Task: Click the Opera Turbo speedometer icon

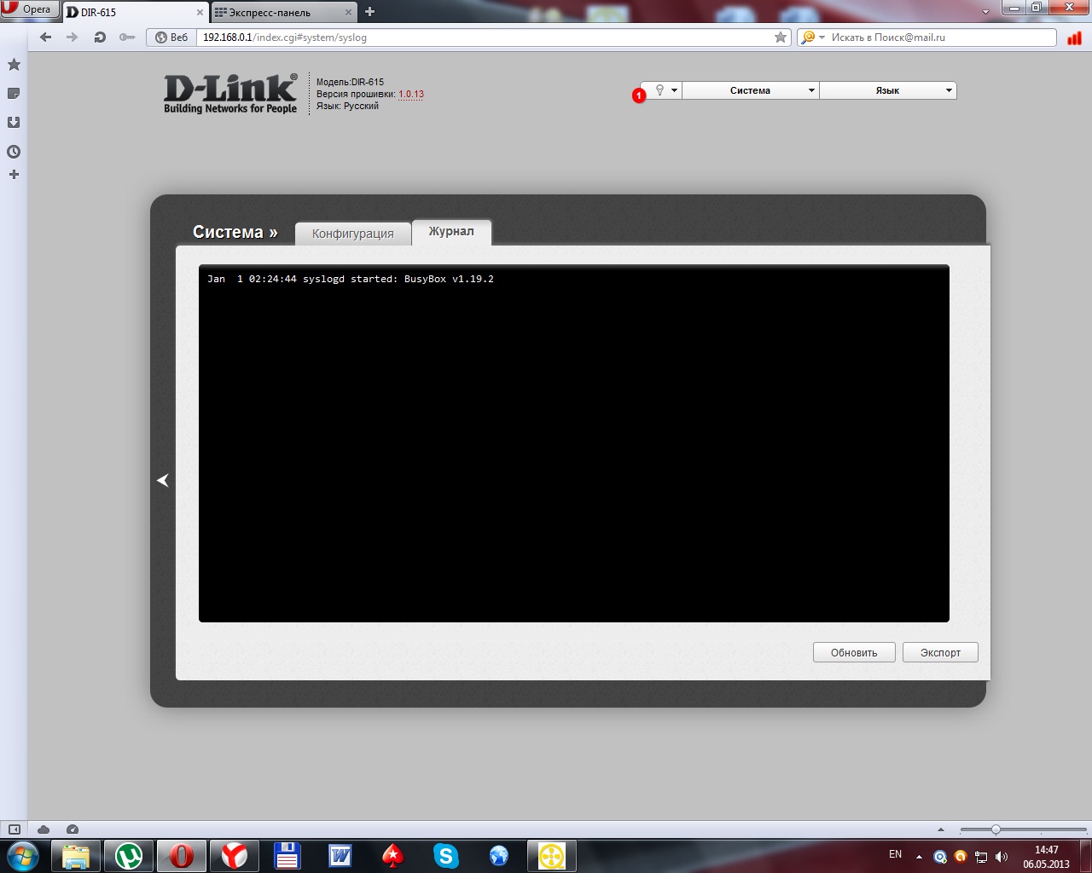Action: [x=73, y=830]
